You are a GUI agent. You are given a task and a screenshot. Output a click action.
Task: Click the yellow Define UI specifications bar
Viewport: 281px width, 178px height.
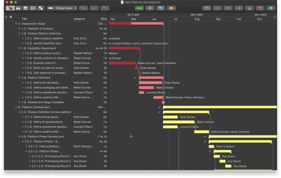pos(179,122)
